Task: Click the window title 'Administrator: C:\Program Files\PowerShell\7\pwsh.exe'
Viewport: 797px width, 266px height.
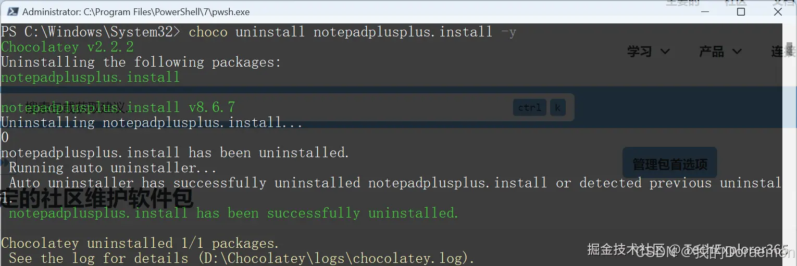Action: [136, 11]
